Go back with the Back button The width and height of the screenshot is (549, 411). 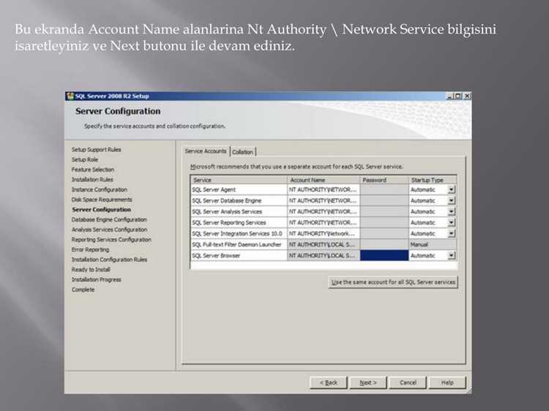click(329, 382)
